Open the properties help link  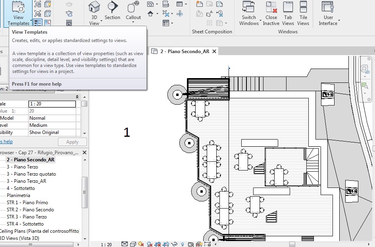point(6,142)
